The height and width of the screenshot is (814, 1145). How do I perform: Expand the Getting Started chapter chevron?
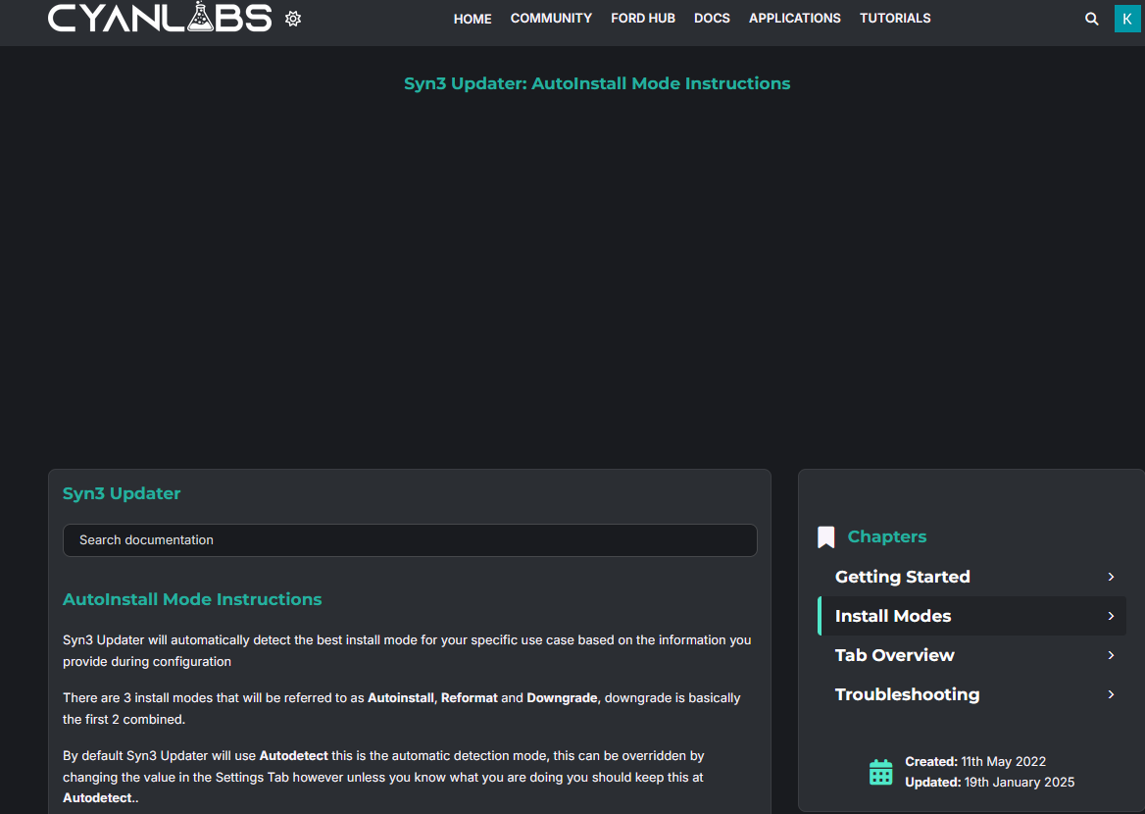click(1111, 577)
